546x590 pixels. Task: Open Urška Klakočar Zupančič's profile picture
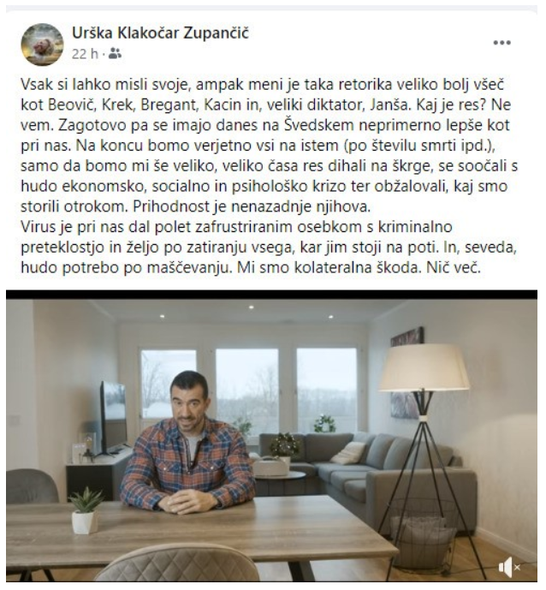tap(42, 45)
